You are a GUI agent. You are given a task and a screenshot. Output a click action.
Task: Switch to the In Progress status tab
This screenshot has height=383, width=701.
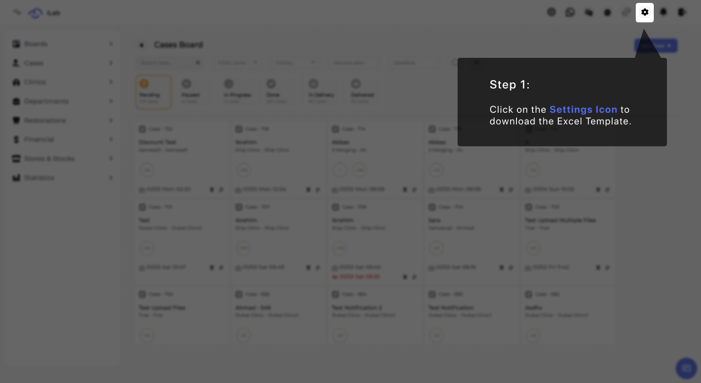(x=237, y=92)
